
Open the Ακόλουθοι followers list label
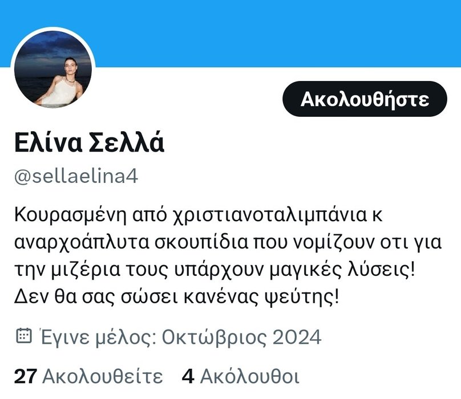point(249,376)
